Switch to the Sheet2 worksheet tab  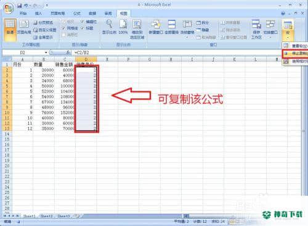[47, 216]
